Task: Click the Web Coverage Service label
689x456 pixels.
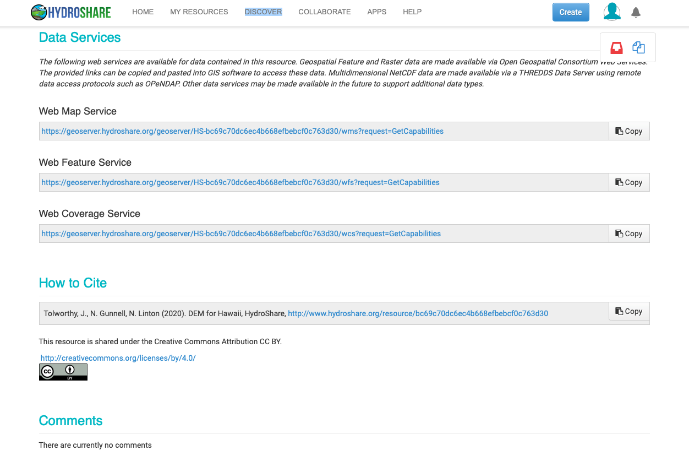Action: 90,214
